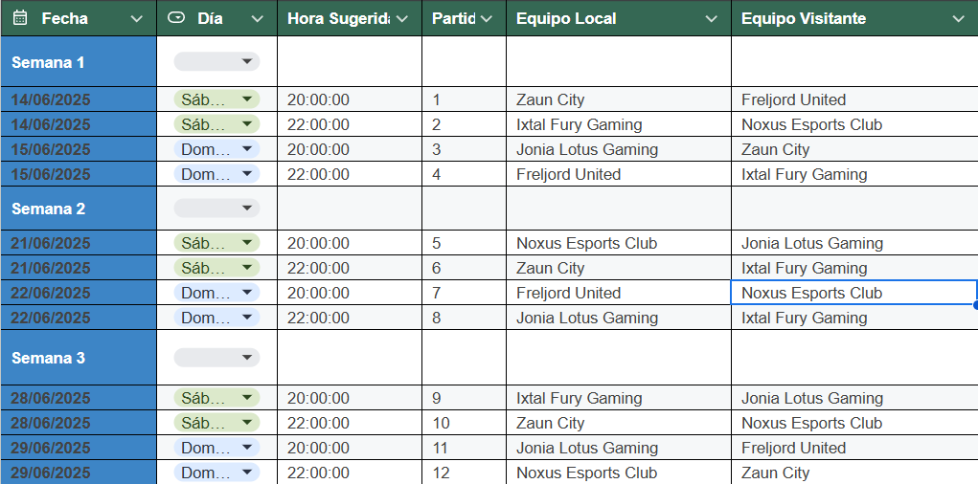Screen dimensions: 978x484
Task: Click the calendar icon in Fecha header
Action: (20, 18)
